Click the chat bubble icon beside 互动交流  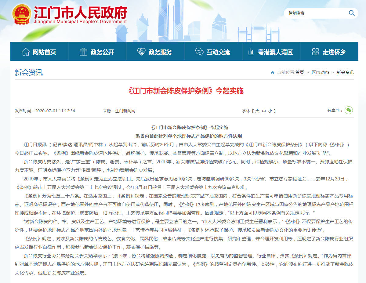199,52
